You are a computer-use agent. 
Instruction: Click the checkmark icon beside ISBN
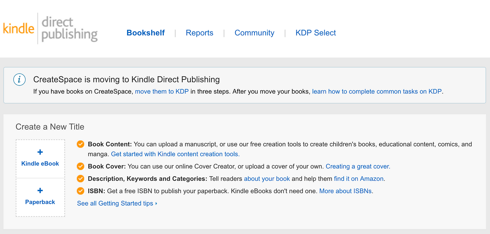[80, 191]
